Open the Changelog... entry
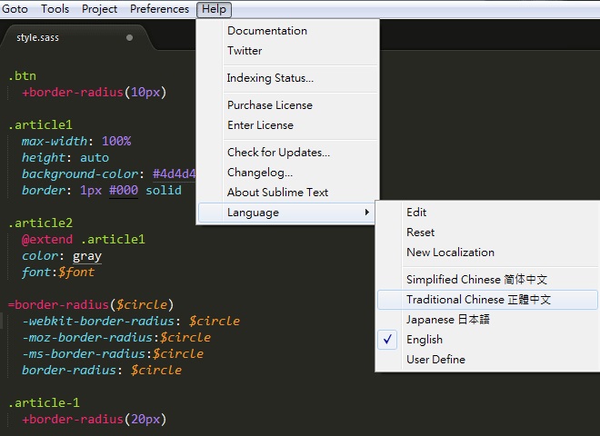 [x=287, y=172]
